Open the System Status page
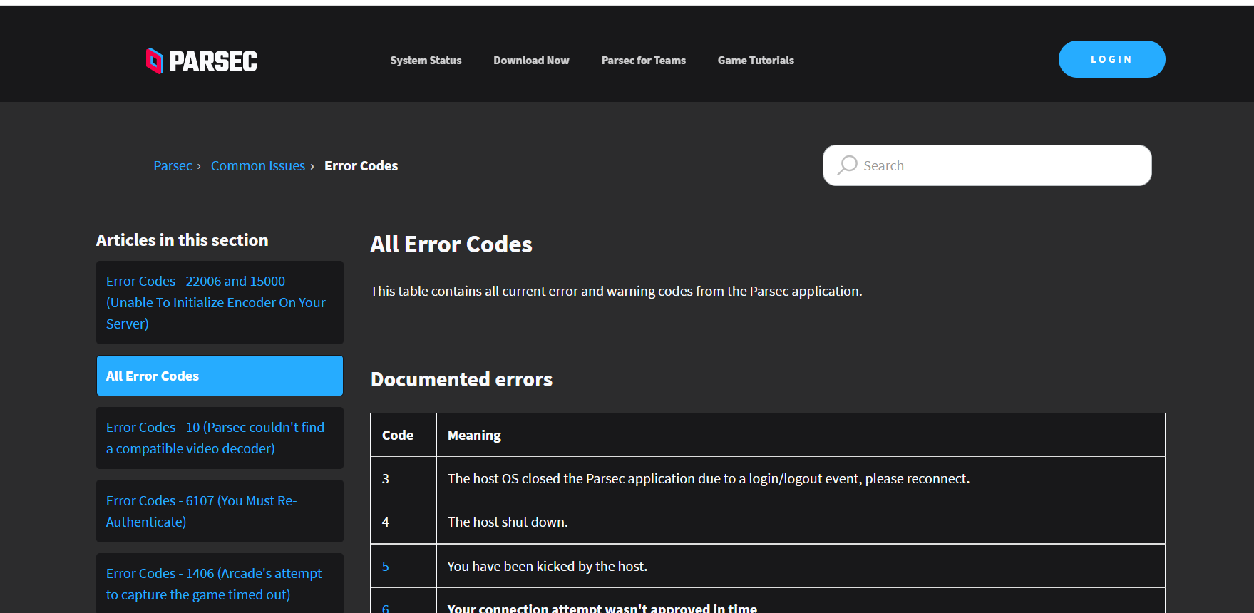Image resolution: width=1254 pixels, height=613 pixels. 426,61
